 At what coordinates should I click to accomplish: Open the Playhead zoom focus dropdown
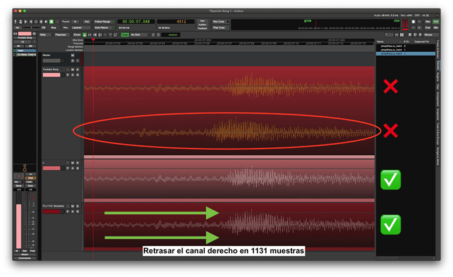point(61,34)
